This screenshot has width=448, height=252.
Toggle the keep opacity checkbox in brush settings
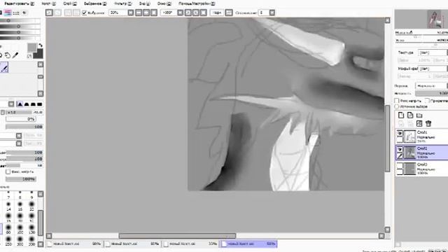(x=8, y=171)
